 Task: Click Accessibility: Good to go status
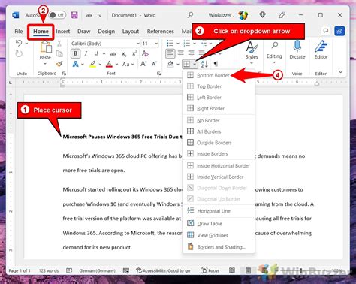click(163, 270)
